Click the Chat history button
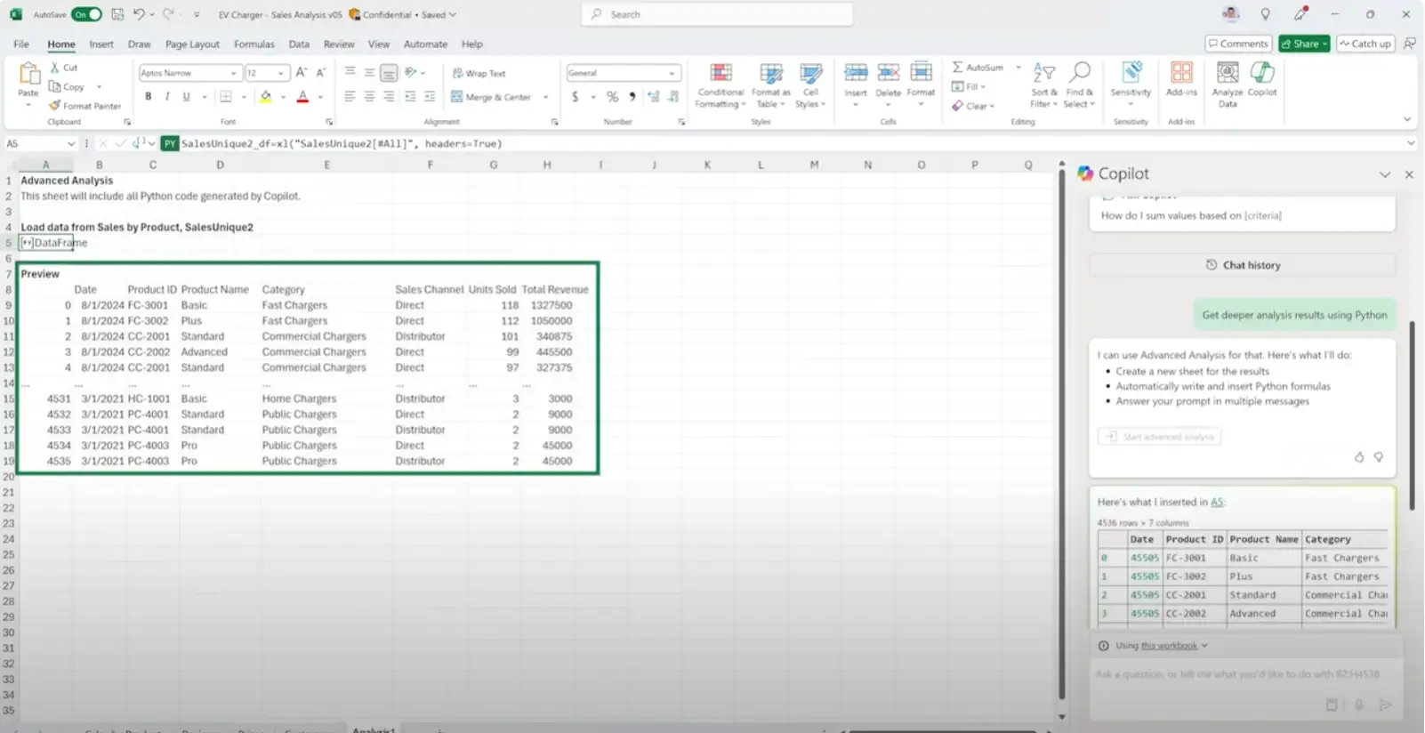1425x733 pixels. [1243, 265]
